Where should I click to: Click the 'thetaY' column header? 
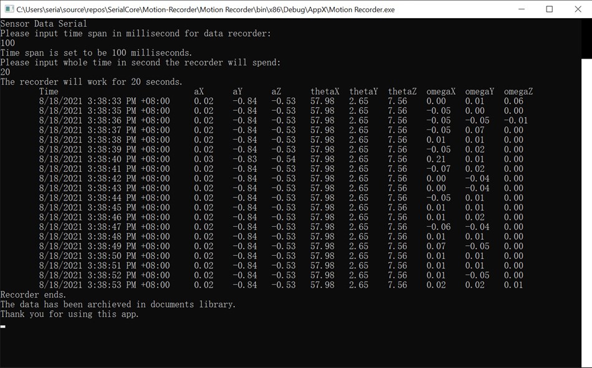pyautogui.click(x=363, y=92)
